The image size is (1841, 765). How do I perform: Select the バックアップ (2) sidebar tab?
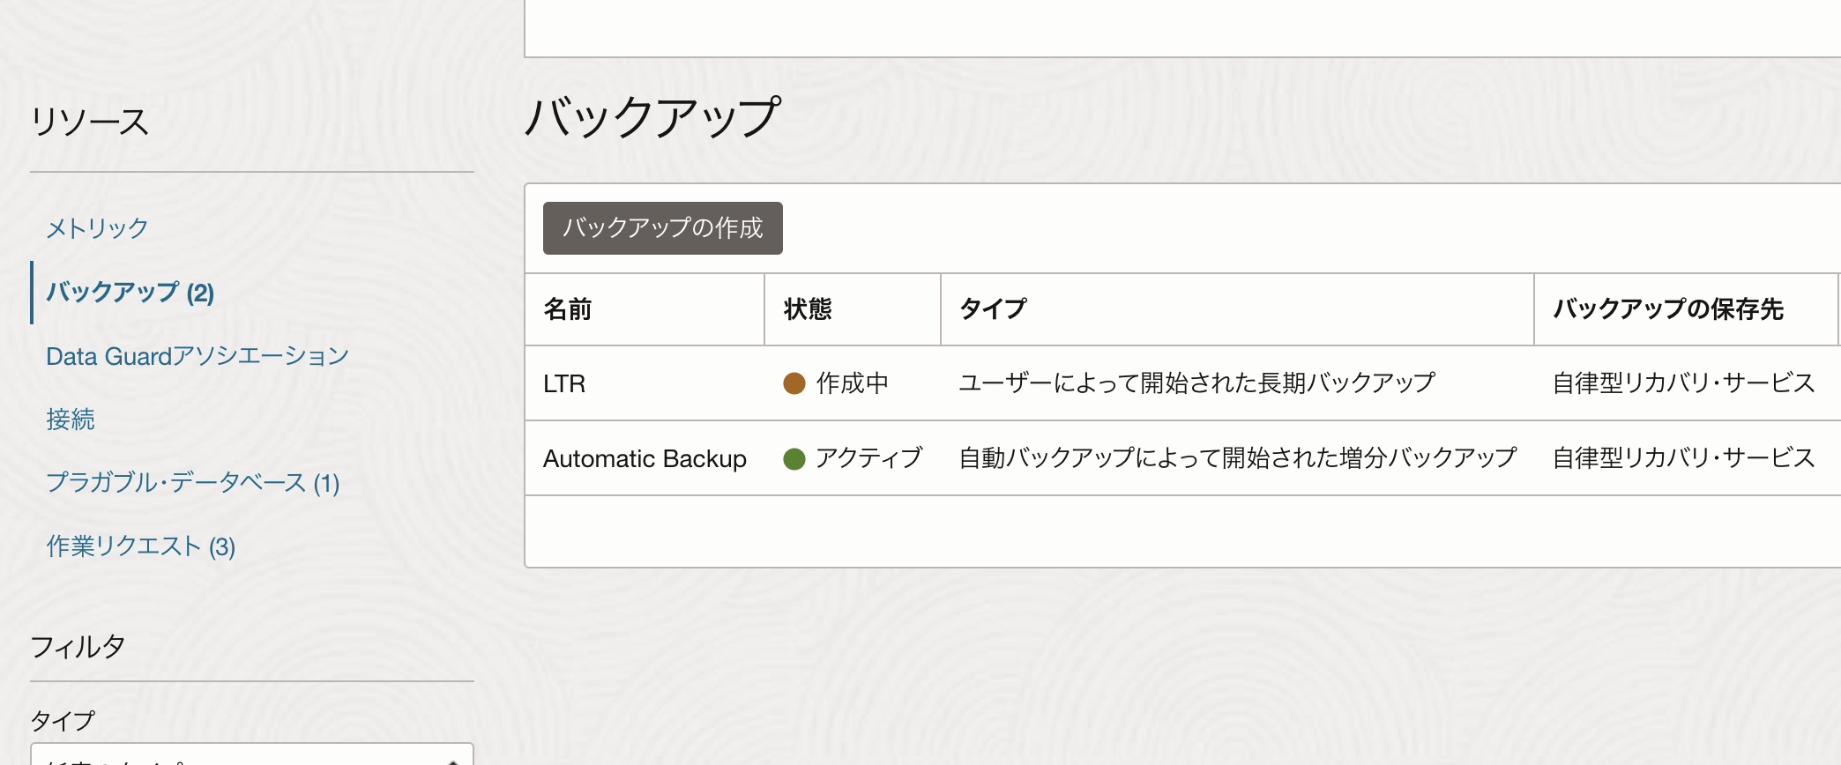pos(130,293)
